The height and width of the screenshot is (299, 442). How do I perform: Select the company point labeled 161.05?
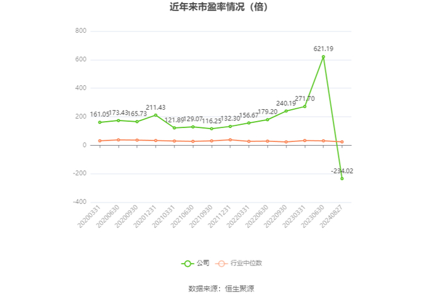click(100, 122)
